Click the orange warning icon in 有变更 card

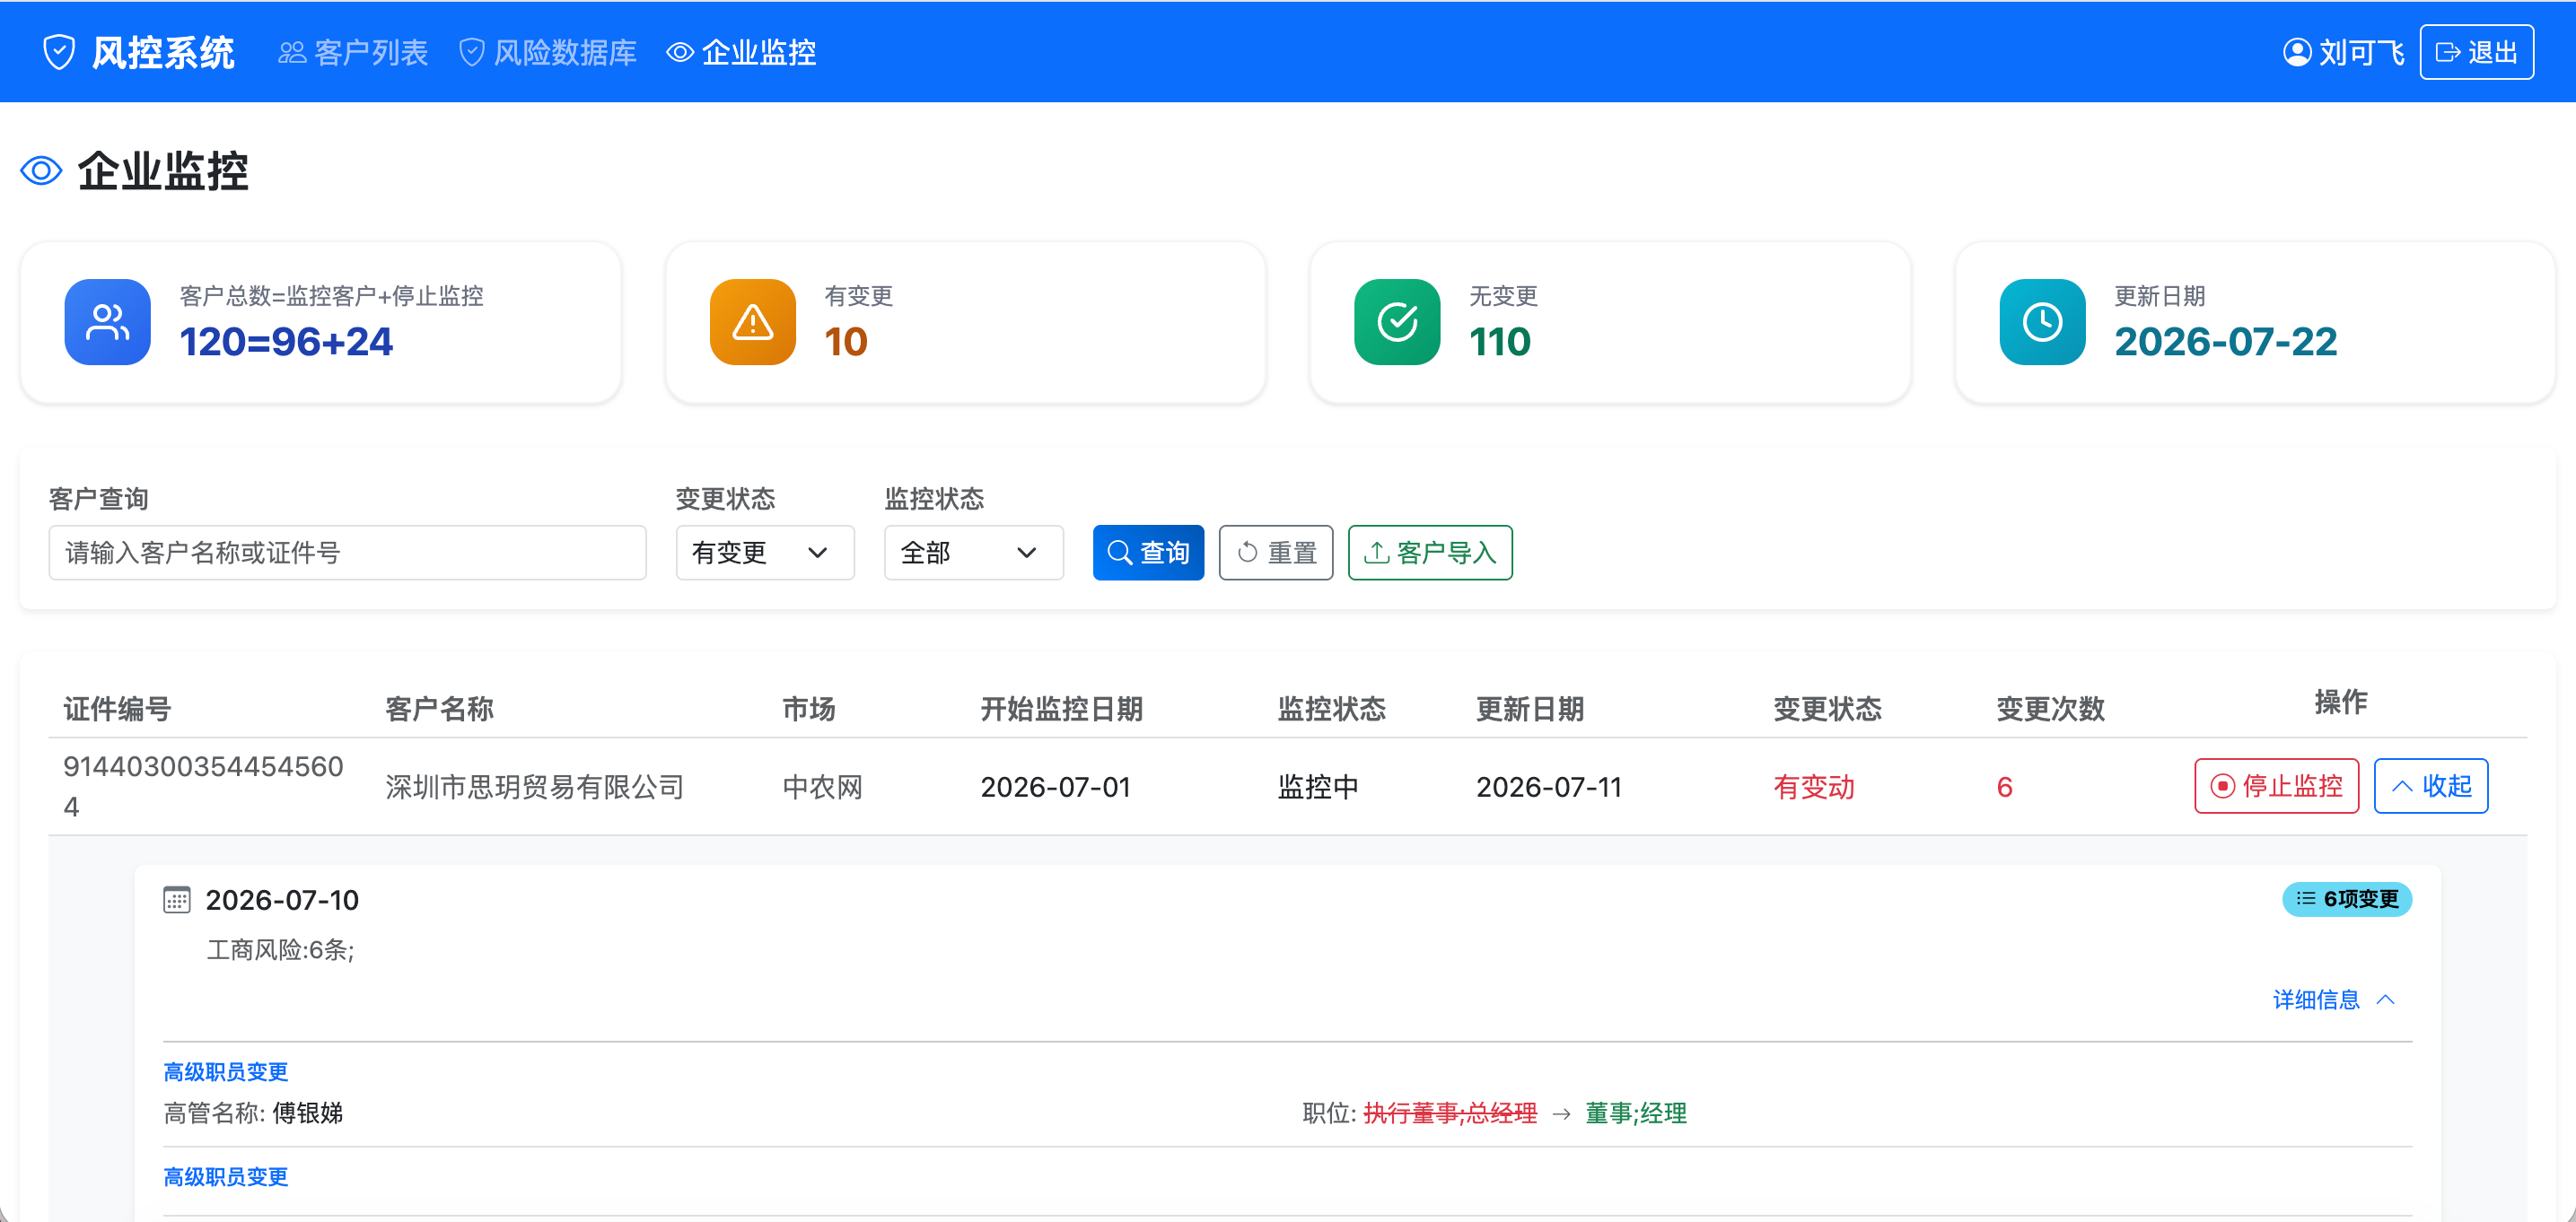[x=752, y=322]
